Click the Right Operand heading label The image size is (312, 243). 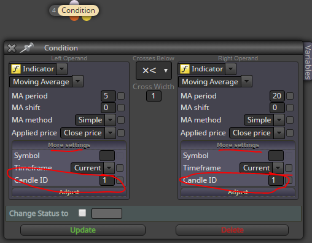point(238,58)
